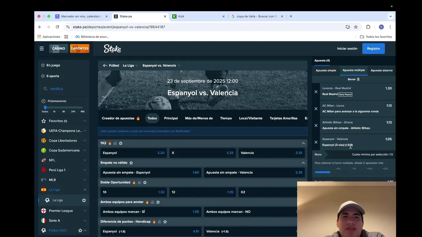Click the browser address bar URL
This screenshot has width=422, height=237.
(x=119, y=27)
